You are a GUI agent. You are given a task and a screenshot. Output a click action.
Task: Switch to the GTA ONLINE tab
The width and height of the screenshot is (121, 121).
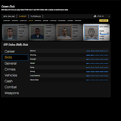[x=9, y=16]
